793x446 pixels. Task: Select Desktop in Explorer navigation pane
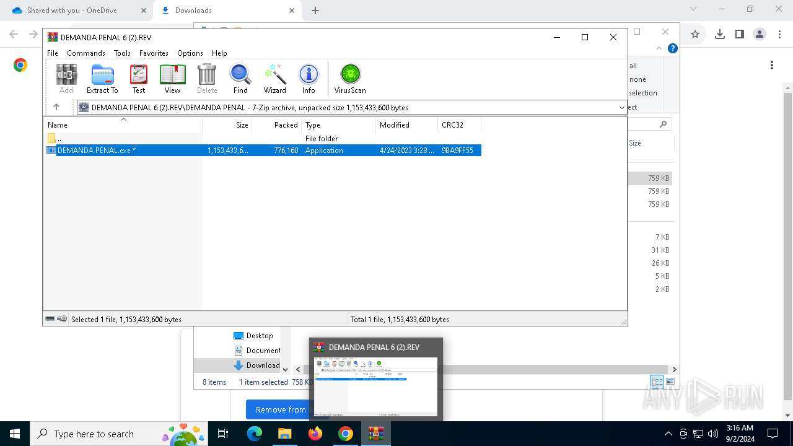[253, 336]
